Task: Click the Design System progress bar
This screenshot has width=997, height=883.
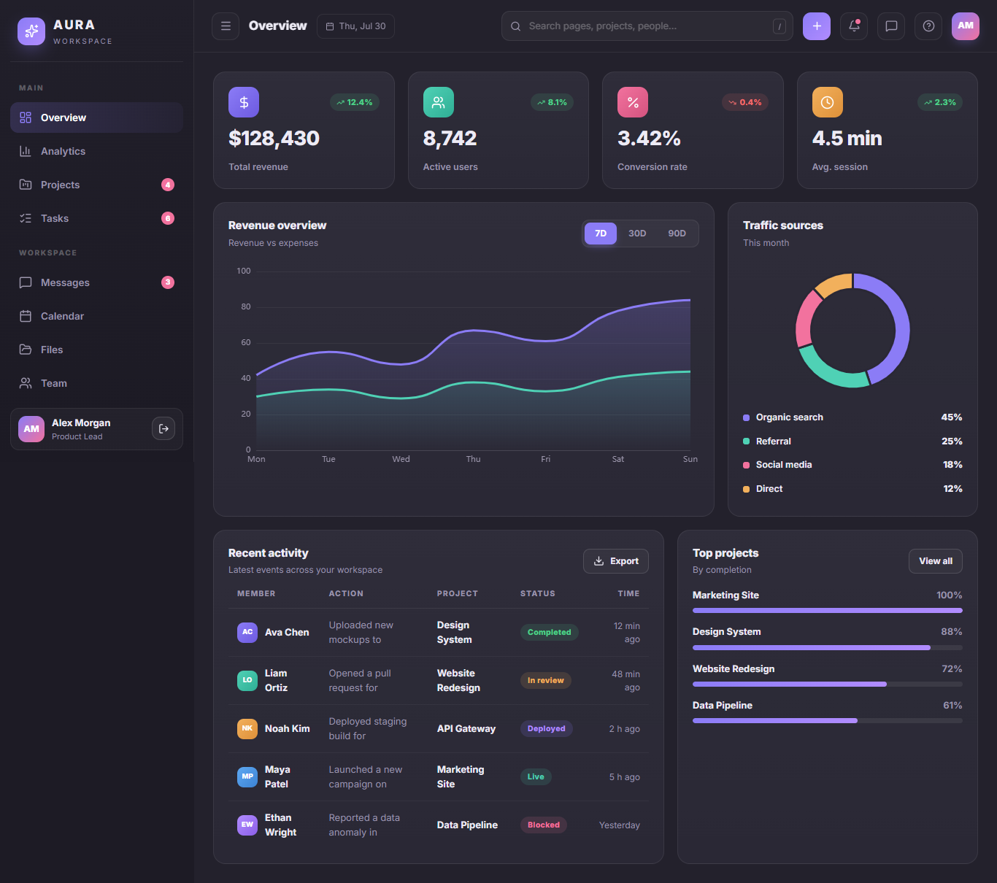Action: click(x=828, y=647)
